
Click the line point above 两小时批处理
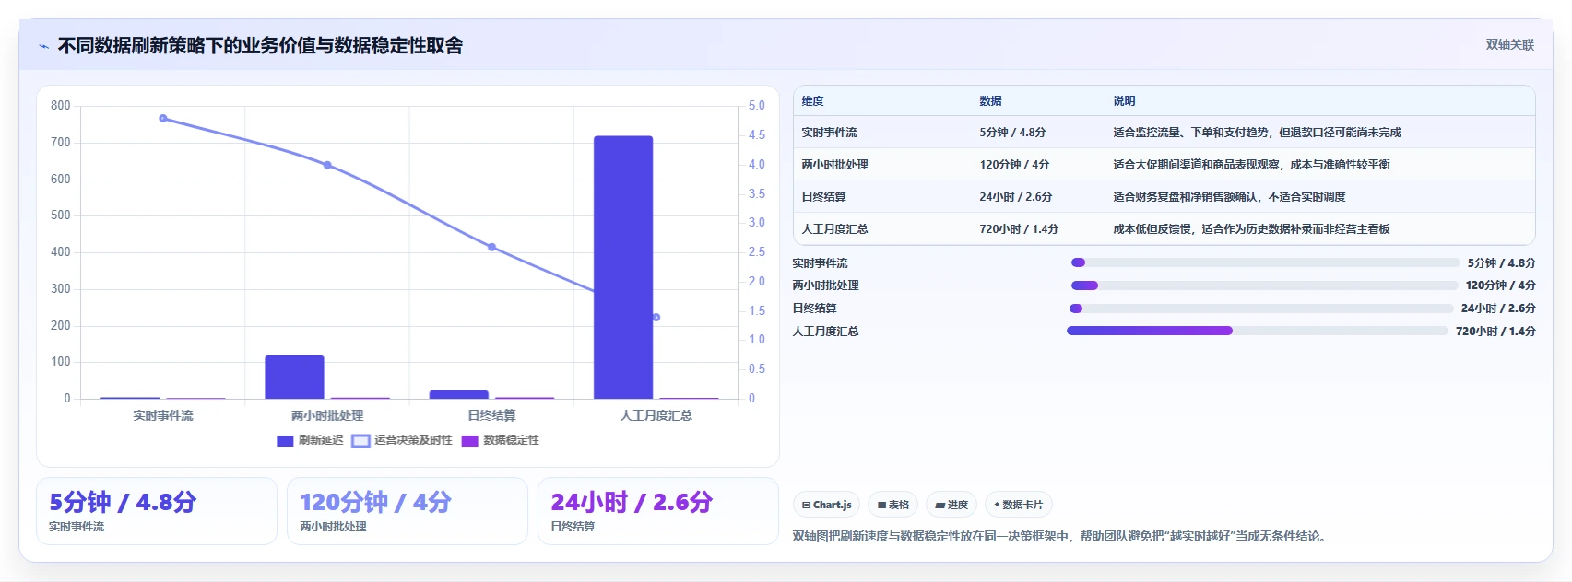click(327, 165)
